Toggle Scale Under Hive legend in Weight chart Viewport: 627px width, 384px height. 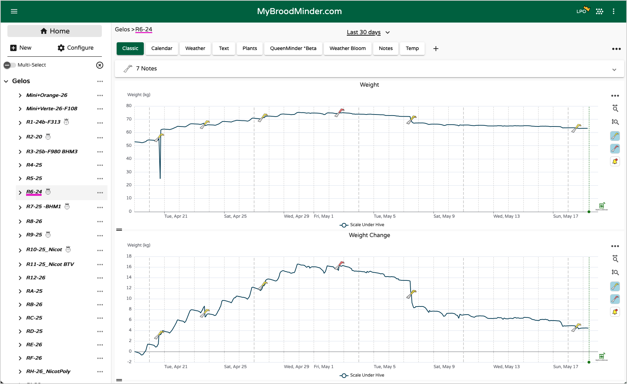362,225
